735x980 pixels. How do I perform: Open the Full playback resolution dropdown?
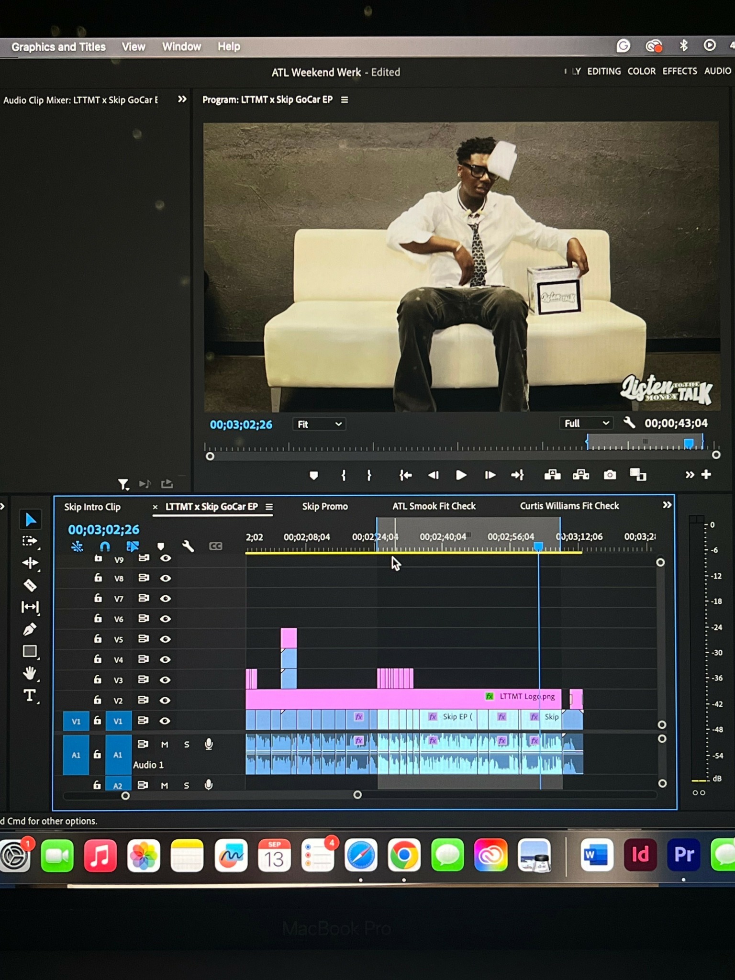pos(586,423)
